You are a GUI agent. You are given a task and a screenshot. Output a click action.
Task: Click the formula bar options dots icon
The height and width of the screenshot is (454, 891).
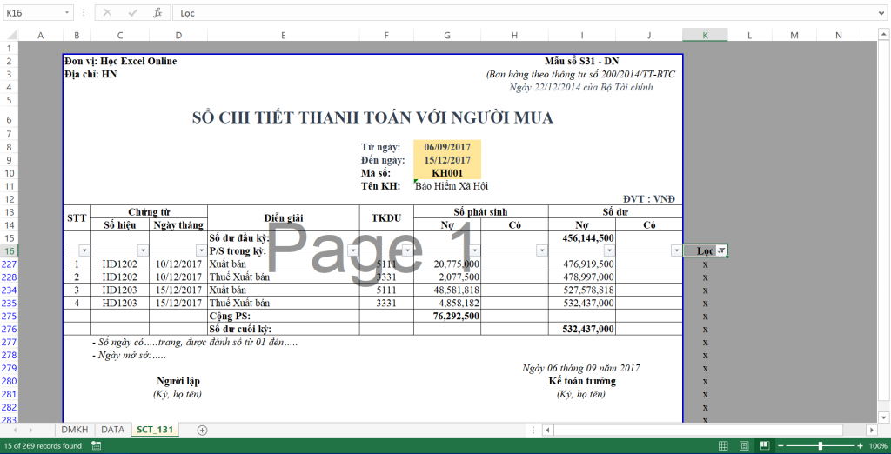[84, 12]
